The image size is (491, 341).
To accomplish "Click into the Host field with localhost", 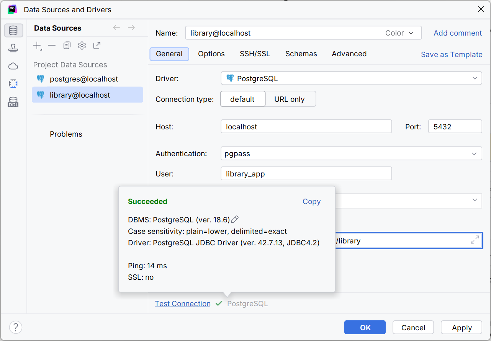I will 306,127.
